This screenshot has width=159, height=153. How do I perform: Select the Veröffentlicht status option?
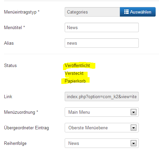click(x=77, y=65)
